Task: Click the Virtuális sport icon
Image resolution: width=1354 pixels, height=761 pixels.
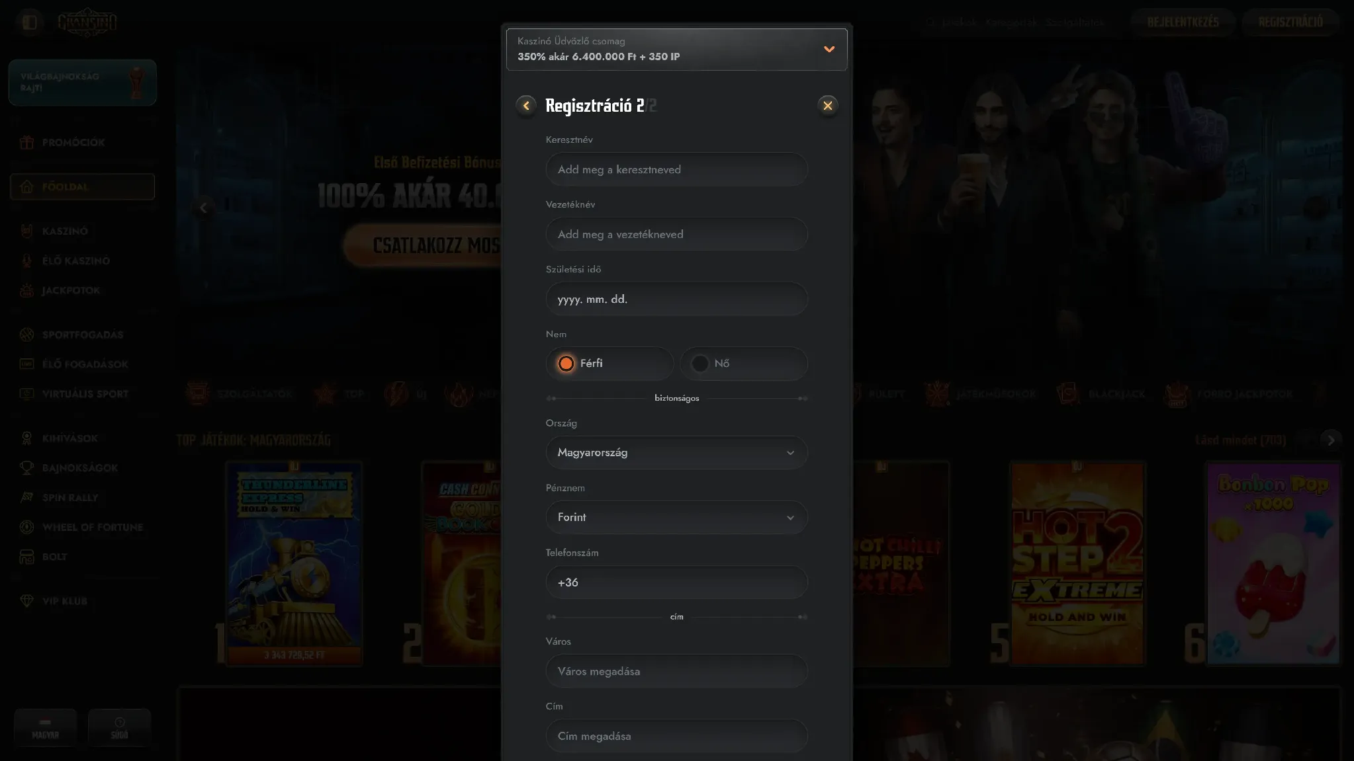Action: click(26, 393)
